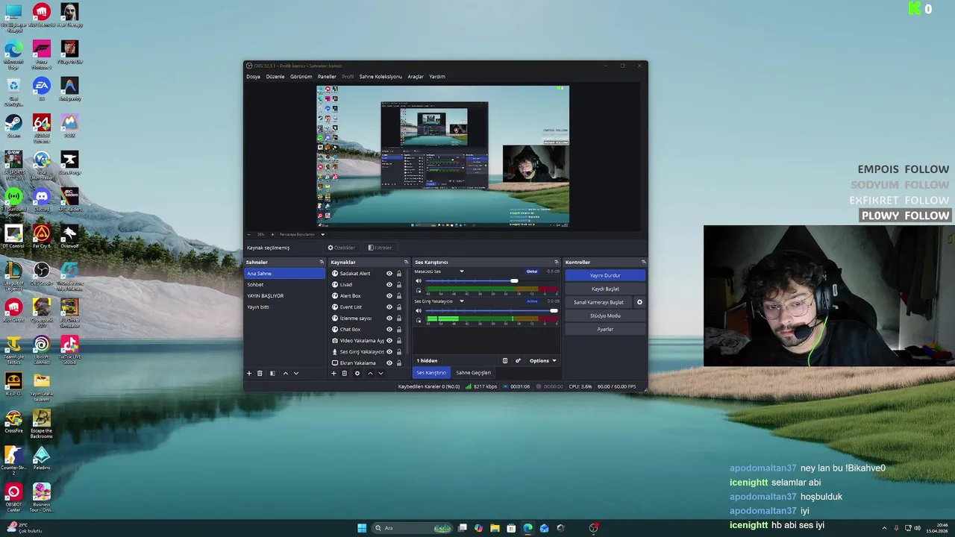Click Sanal Kamerayı Başlat button
955x537 pixels.
point(598,302)
